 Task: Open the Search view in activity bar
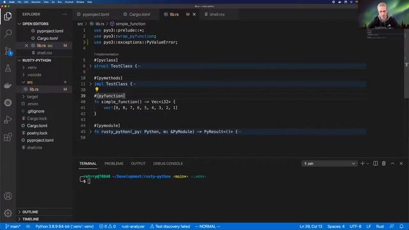(x=8, y=33)
